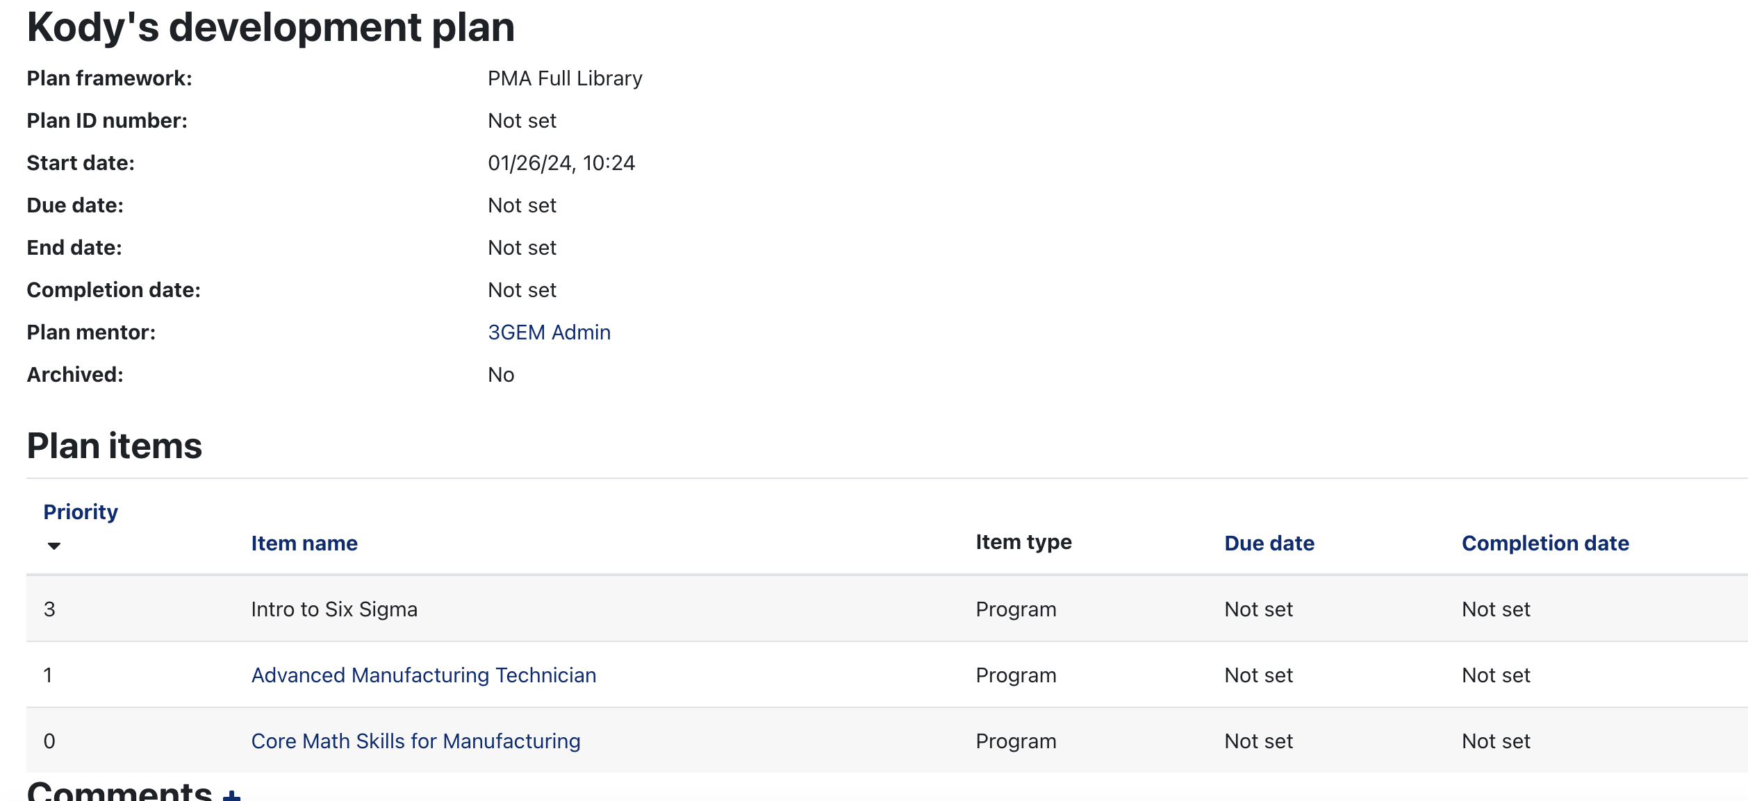Select the Intro to Six Sigma row name
This screenshot has width=1748, height=801.
click(x=334, y=609)
